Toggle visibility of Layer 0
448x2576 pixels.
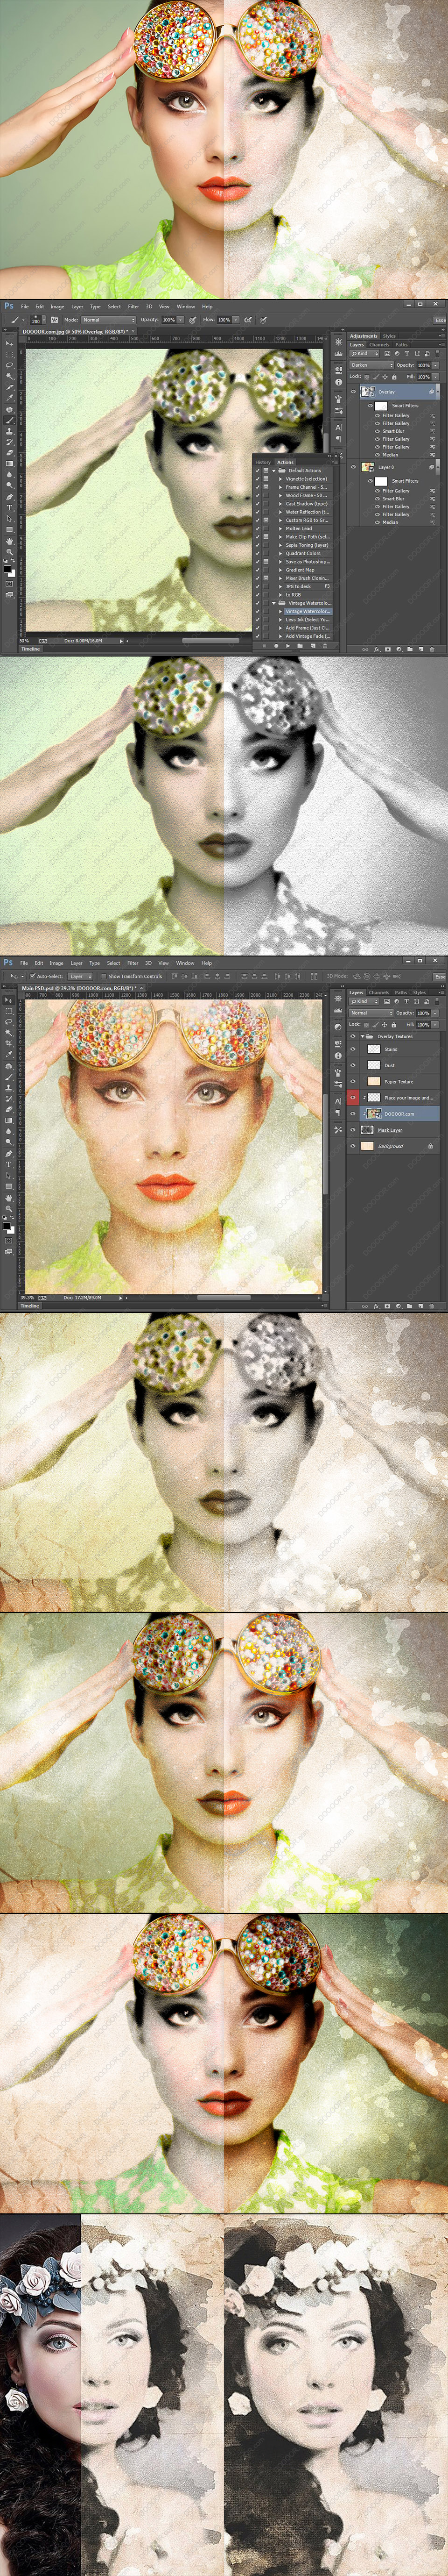pyautogui.click(x=353, y=467)
